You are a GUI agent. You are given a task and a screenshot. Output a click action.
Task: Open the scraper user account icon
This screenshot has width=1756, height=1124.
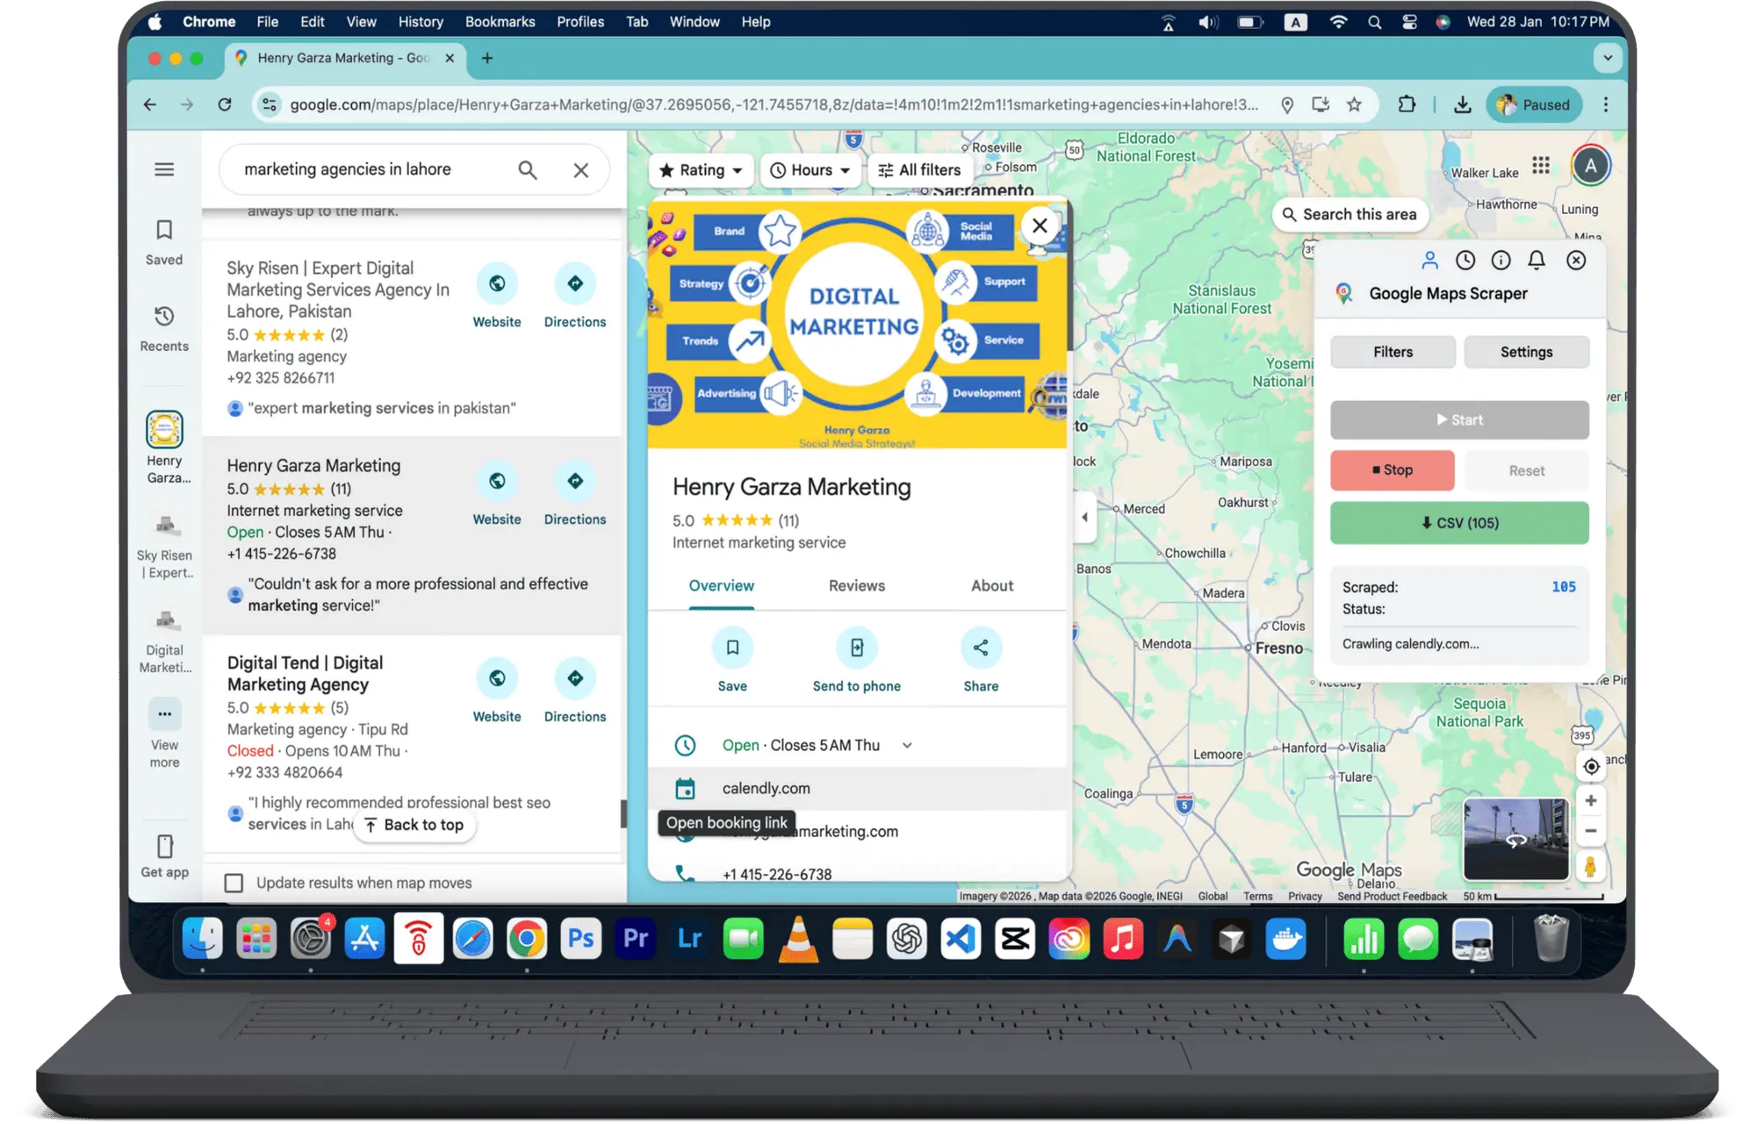(x=1429, y=261)
